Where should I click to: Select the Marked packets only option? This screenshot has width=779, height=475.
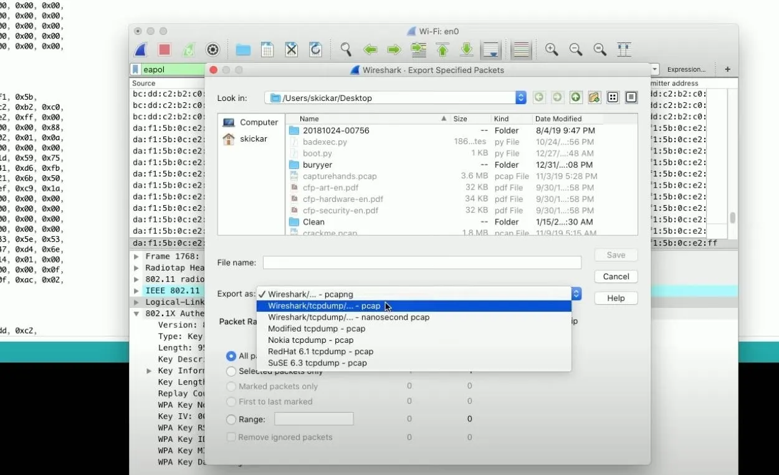(x=231, y=386)
